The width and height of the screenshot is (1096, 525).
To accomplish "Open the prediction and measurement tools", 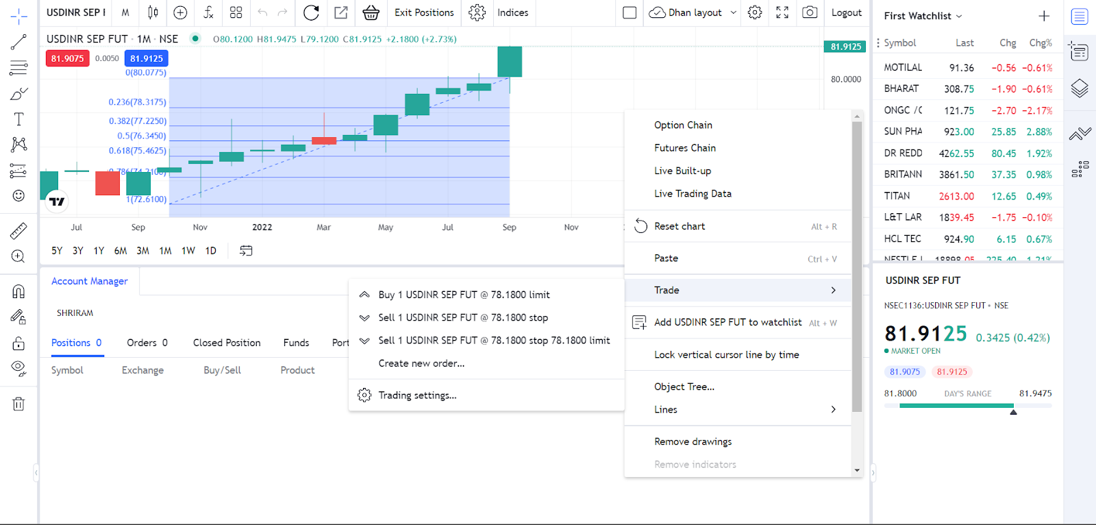I will (18, 171).
